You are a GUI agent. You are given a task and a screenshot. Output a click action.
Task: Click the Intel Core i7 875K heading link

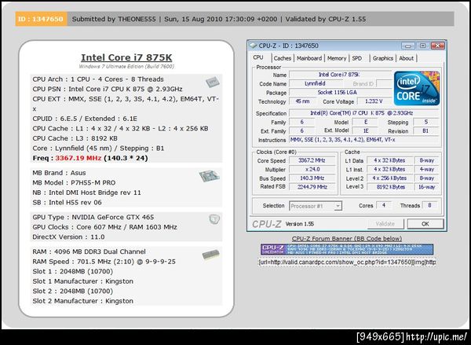point(126,57)
